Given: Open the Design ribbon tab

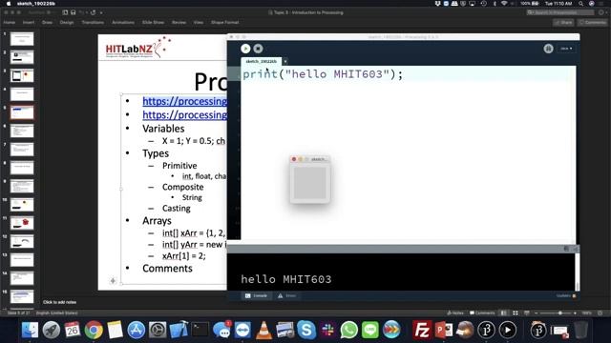Looking at the screenshot, I should 67,23.
